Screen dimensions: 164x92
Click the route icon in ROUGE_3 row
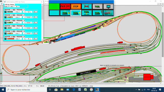pyautogui.click(x=6, y=23)
